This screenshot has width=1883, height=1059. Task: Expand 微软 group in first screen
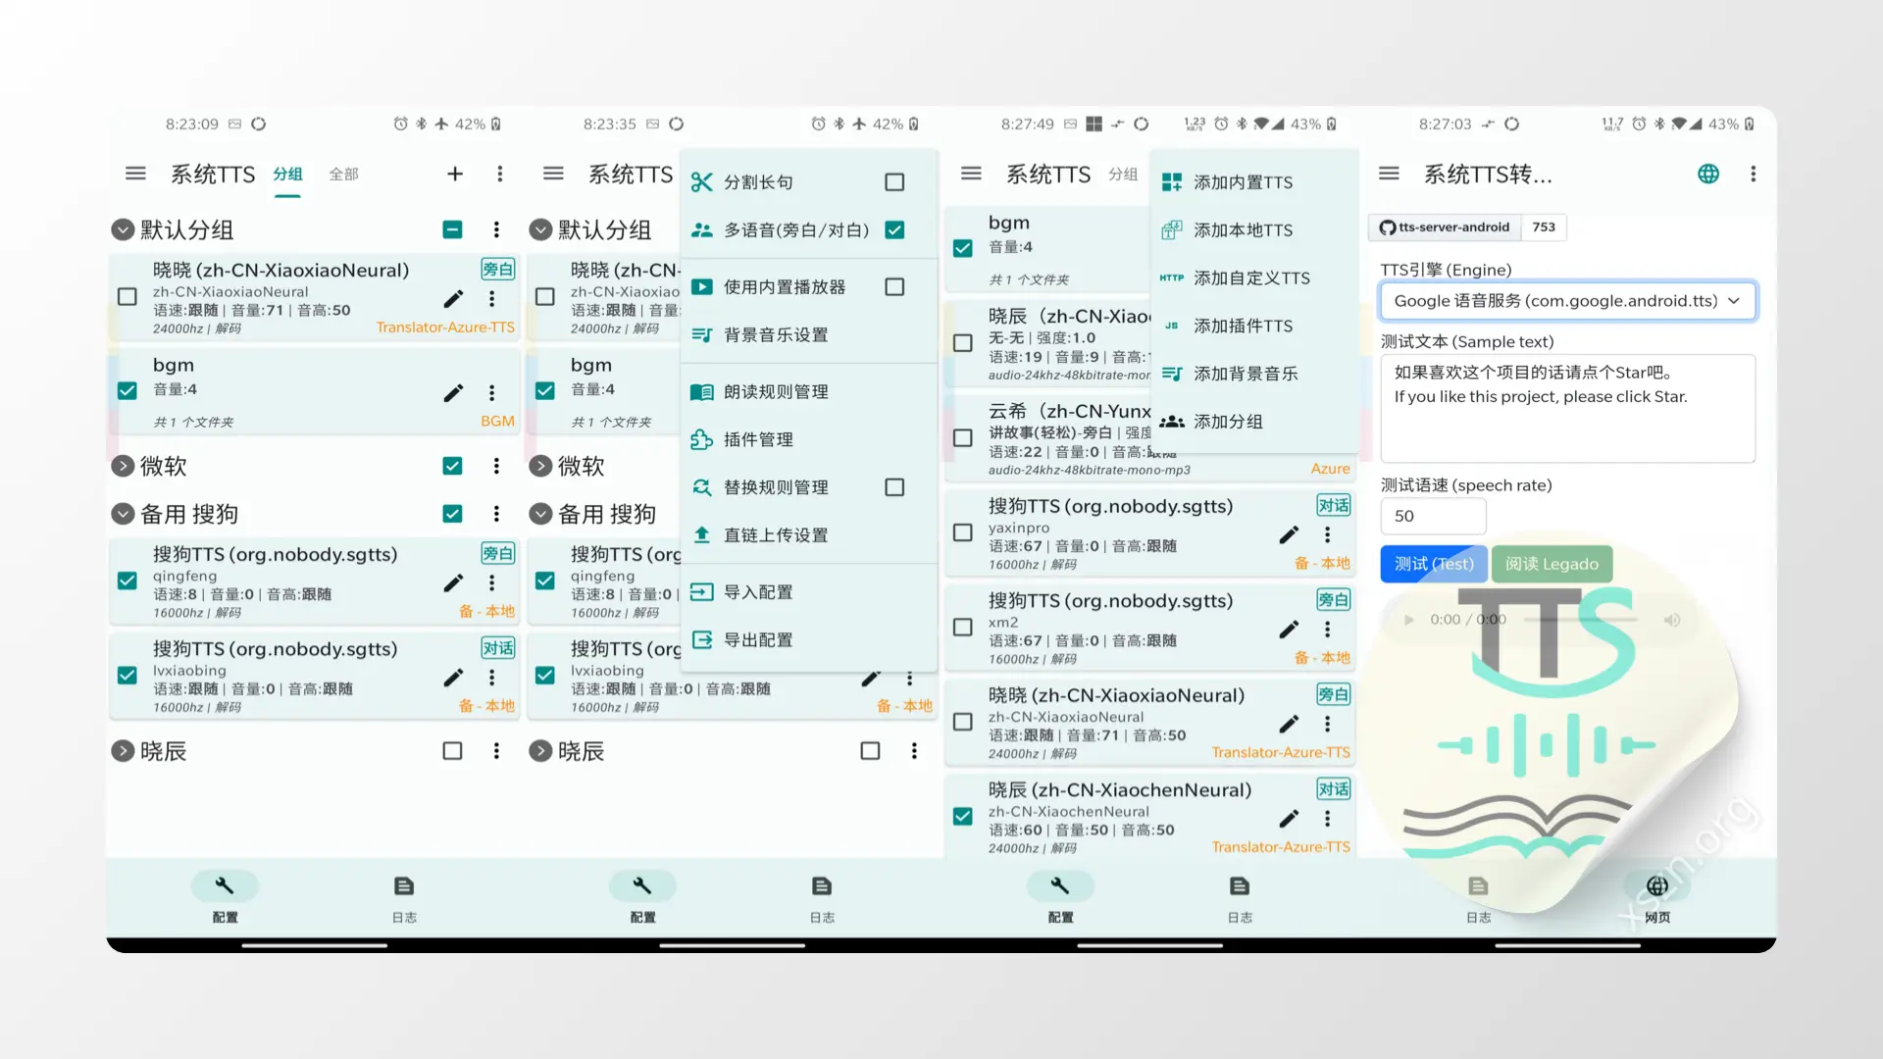[123, 466]
